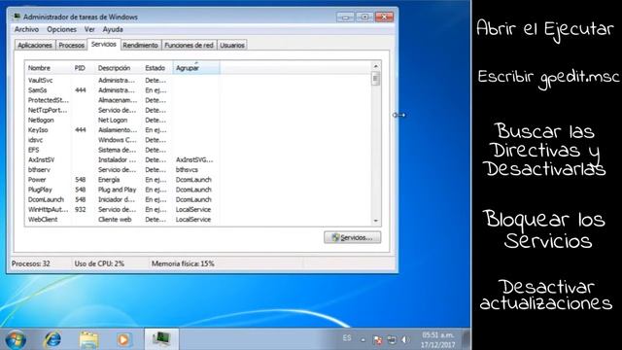Switch to the Rendimiento tab
The width and height of the screenshot is (622, 350).
pyautogui.click(x=140, y=46)
